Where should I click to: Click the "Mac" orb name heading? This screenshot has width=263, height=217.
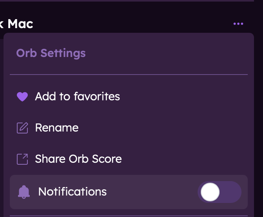pyautogui.click(x=20, y=24)
